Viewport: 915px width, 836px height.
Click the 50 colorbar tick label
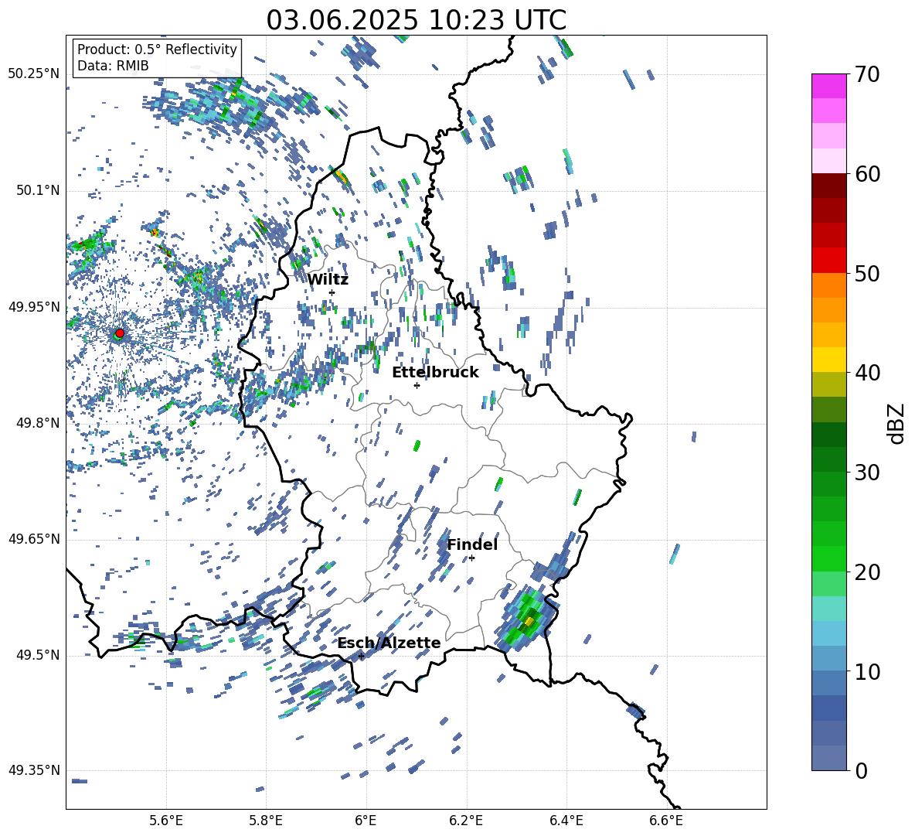[x=867, y=273]
